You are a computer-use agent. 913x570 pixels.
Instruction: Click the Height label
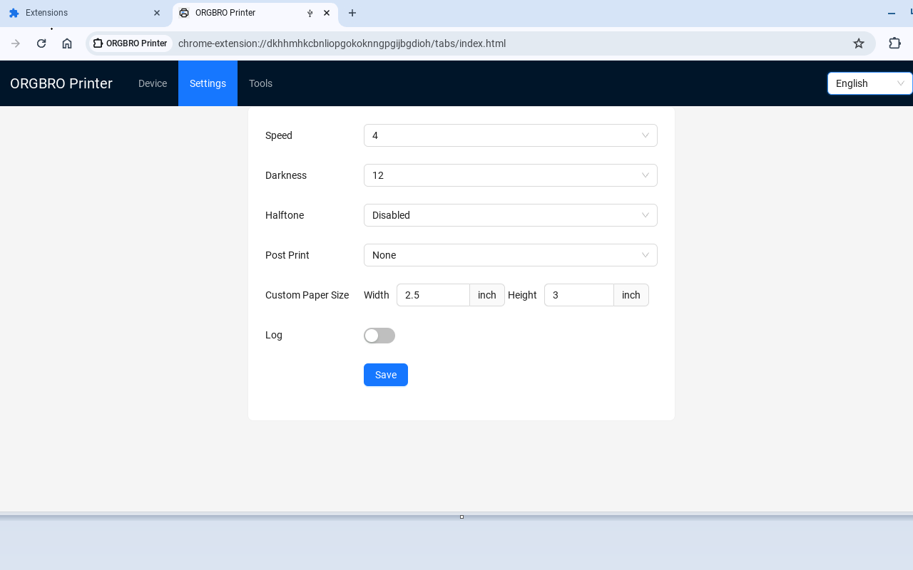[522, 295]
